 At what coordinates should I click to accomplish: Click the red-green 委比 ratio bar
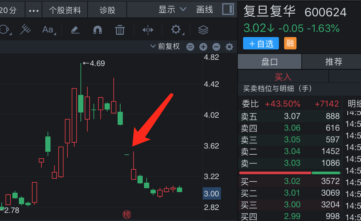click(x=290, y=173)
